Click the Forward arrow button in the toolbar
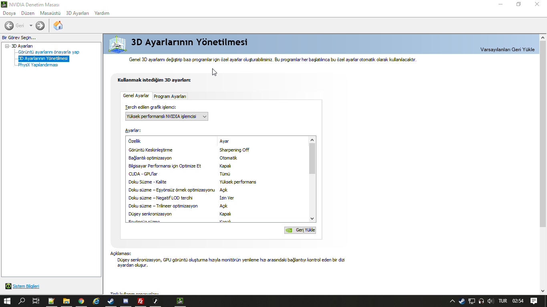This screenshot has width=547, height=307. 40,26
